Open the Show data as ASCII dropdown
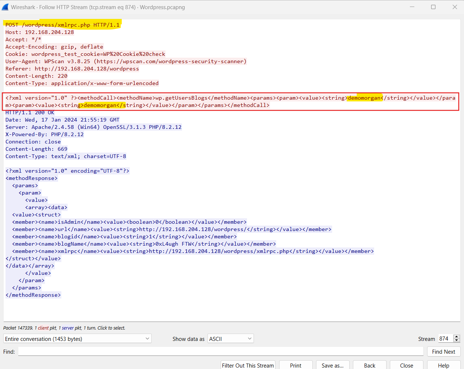The height and width of the screenshot is (369, 464). pyautogui.click(x=231, y=339)
